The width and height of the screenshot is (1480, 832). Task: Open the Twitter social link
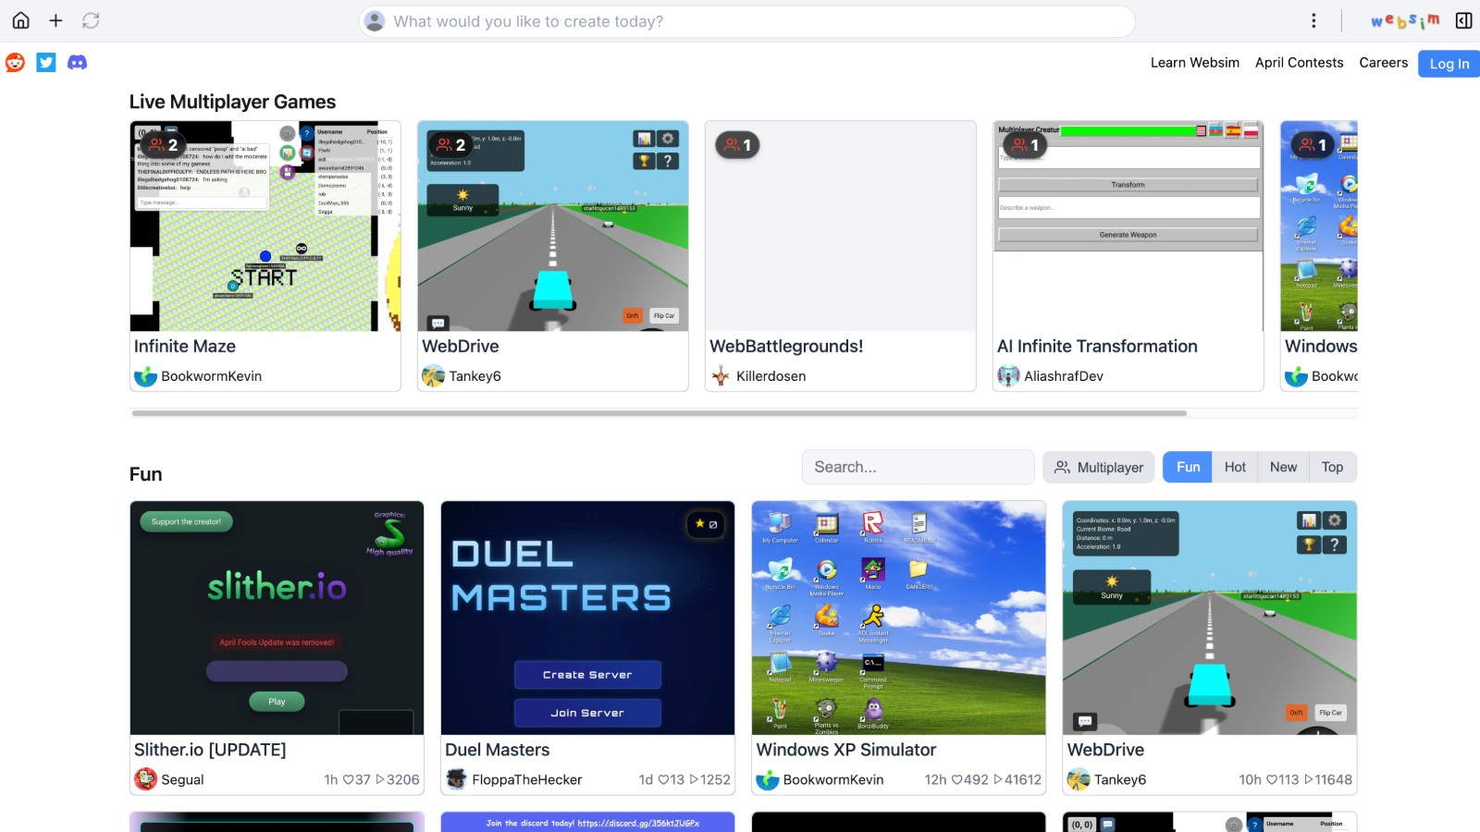[46, 62]
